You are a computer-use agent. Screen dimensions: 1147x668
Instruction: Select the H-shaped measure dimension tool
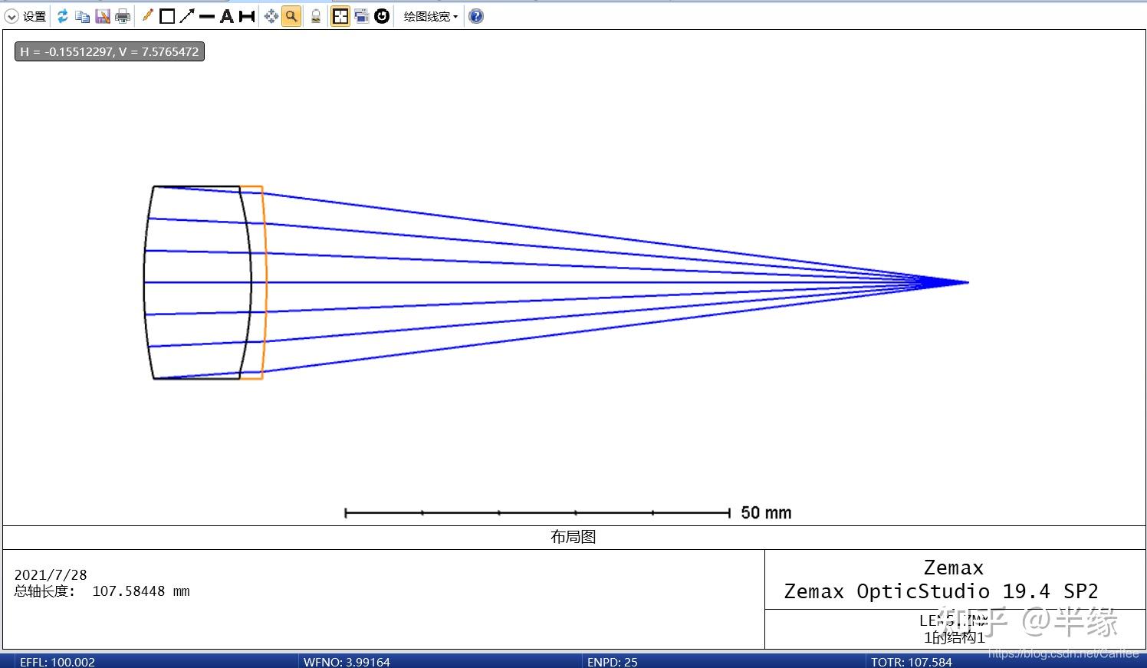[x=247, y=16]
